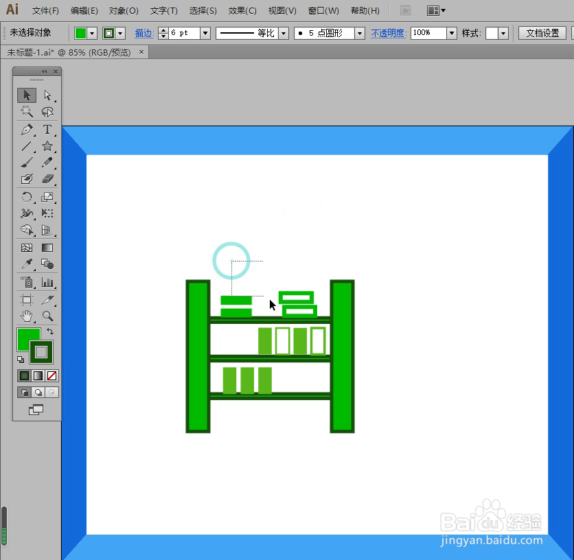Click the 描边 stroke panel link

(x=143, y=34)
